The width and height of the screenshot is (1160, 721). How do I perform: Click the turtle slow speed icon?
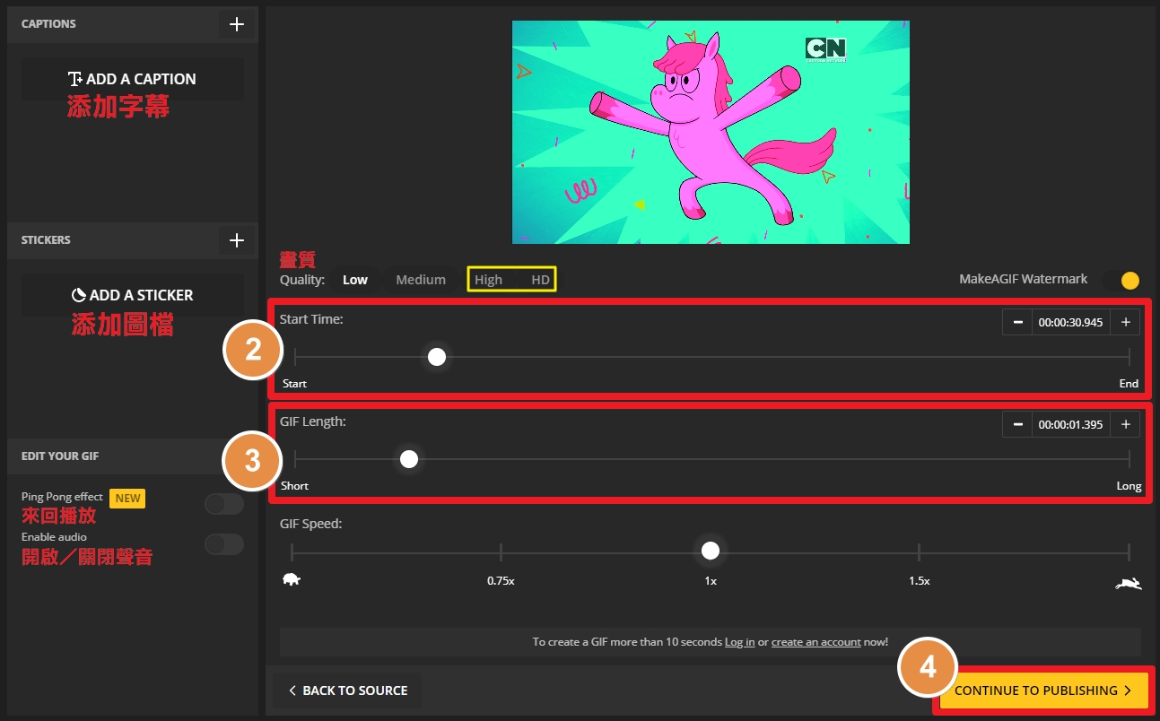[x=292, y=579]
